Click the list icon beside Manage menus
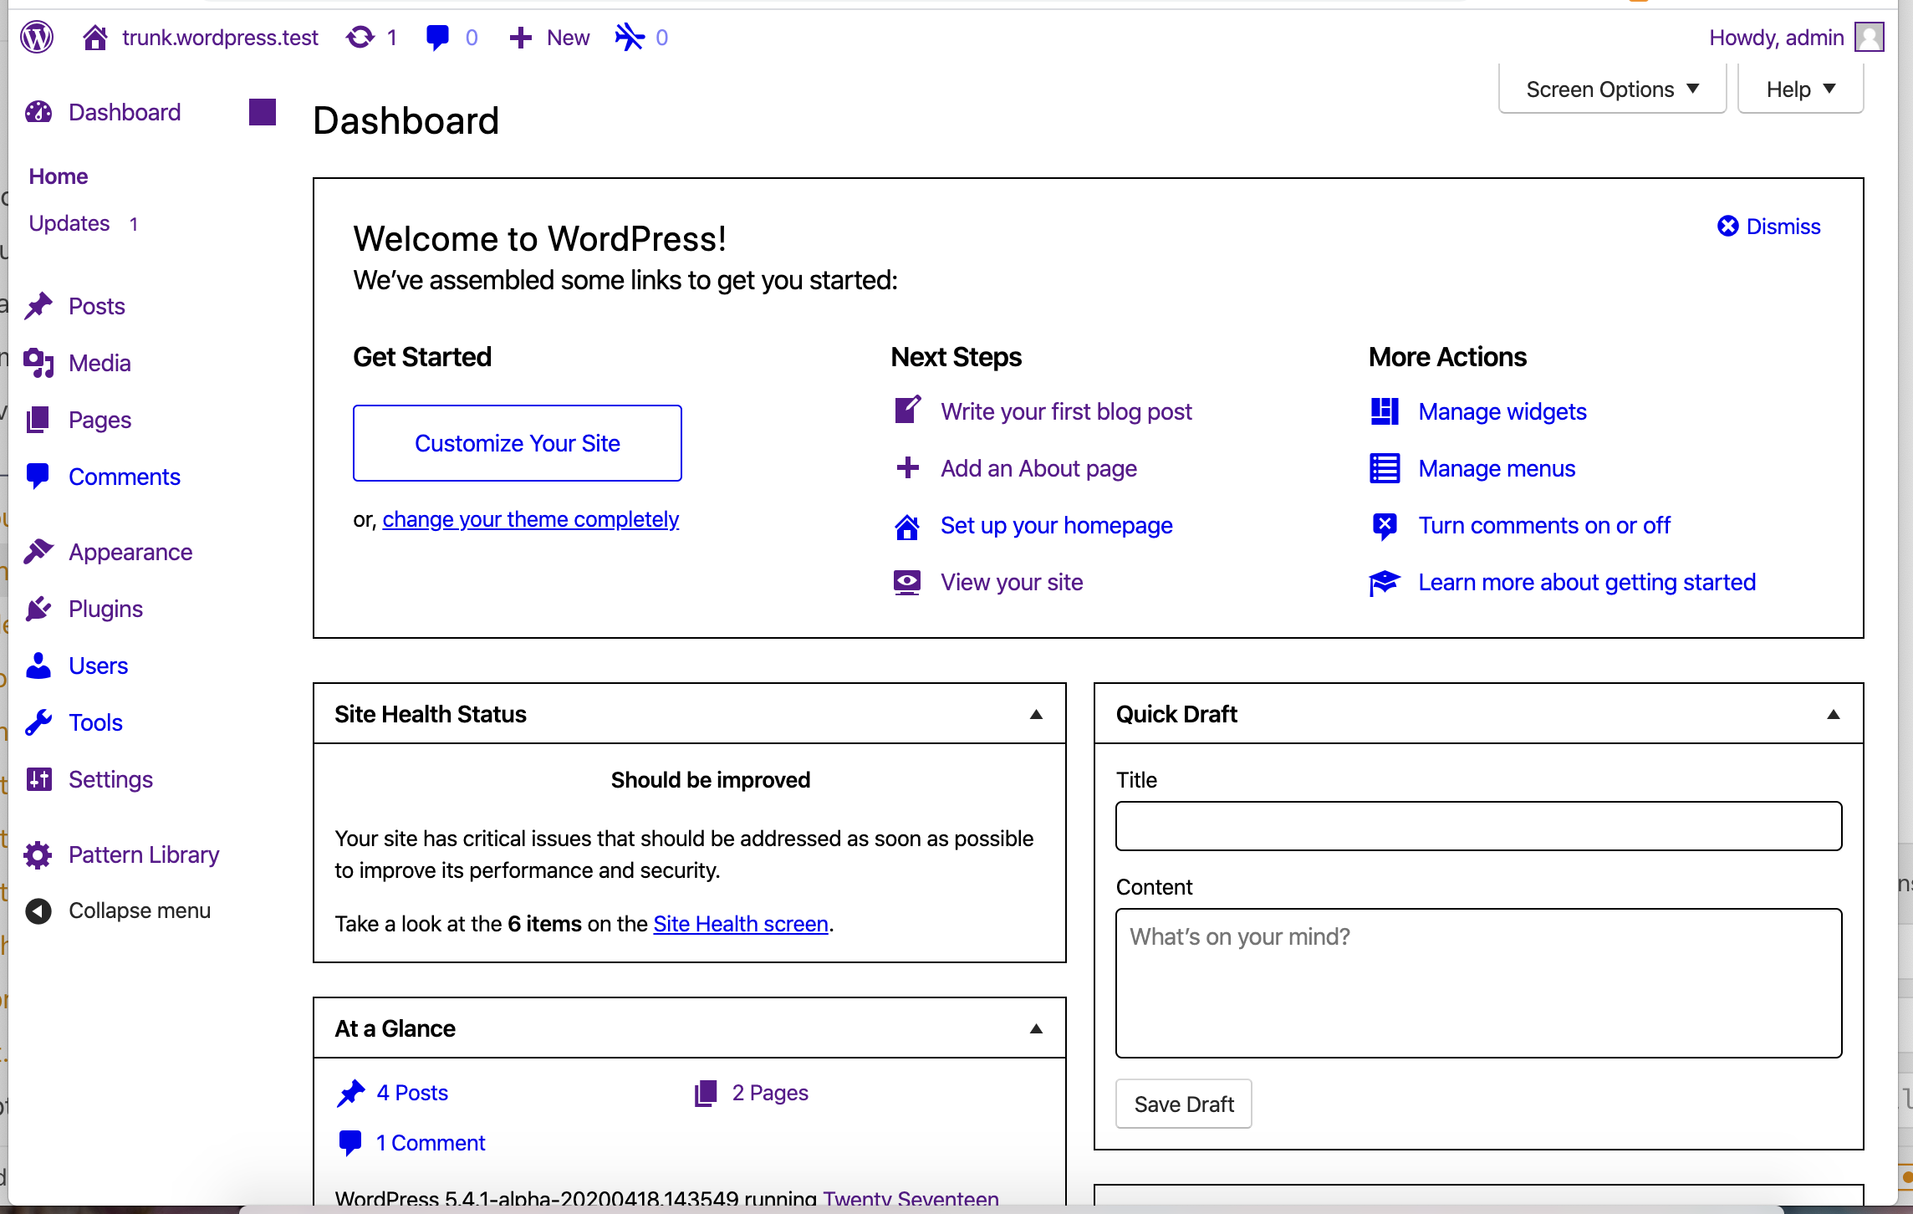 (x=1385, y=468)
